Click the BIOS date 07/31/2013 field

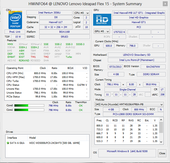tap(115, 67)
